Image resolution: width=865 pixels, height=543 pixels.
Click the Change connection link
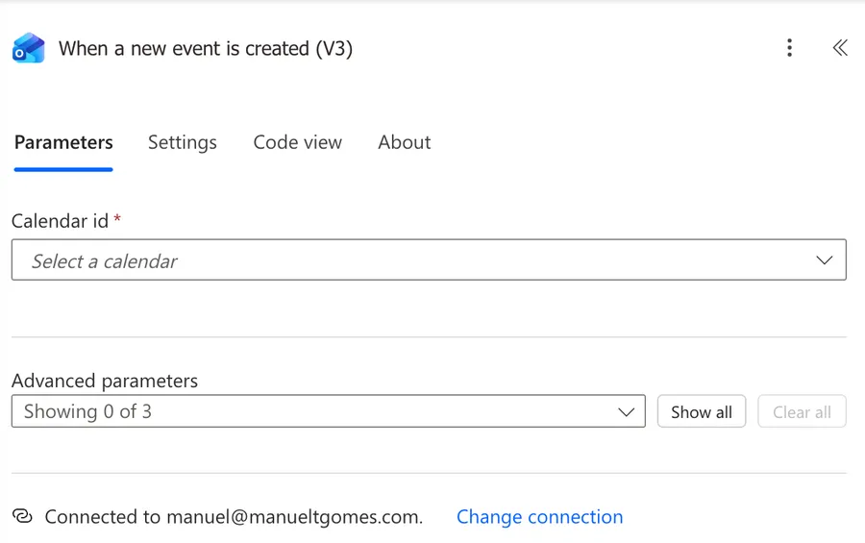[539, 517]
